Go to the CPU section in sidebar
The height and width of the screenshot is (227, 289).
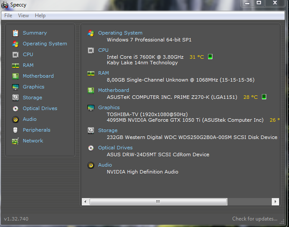click(x=28, y=54)
